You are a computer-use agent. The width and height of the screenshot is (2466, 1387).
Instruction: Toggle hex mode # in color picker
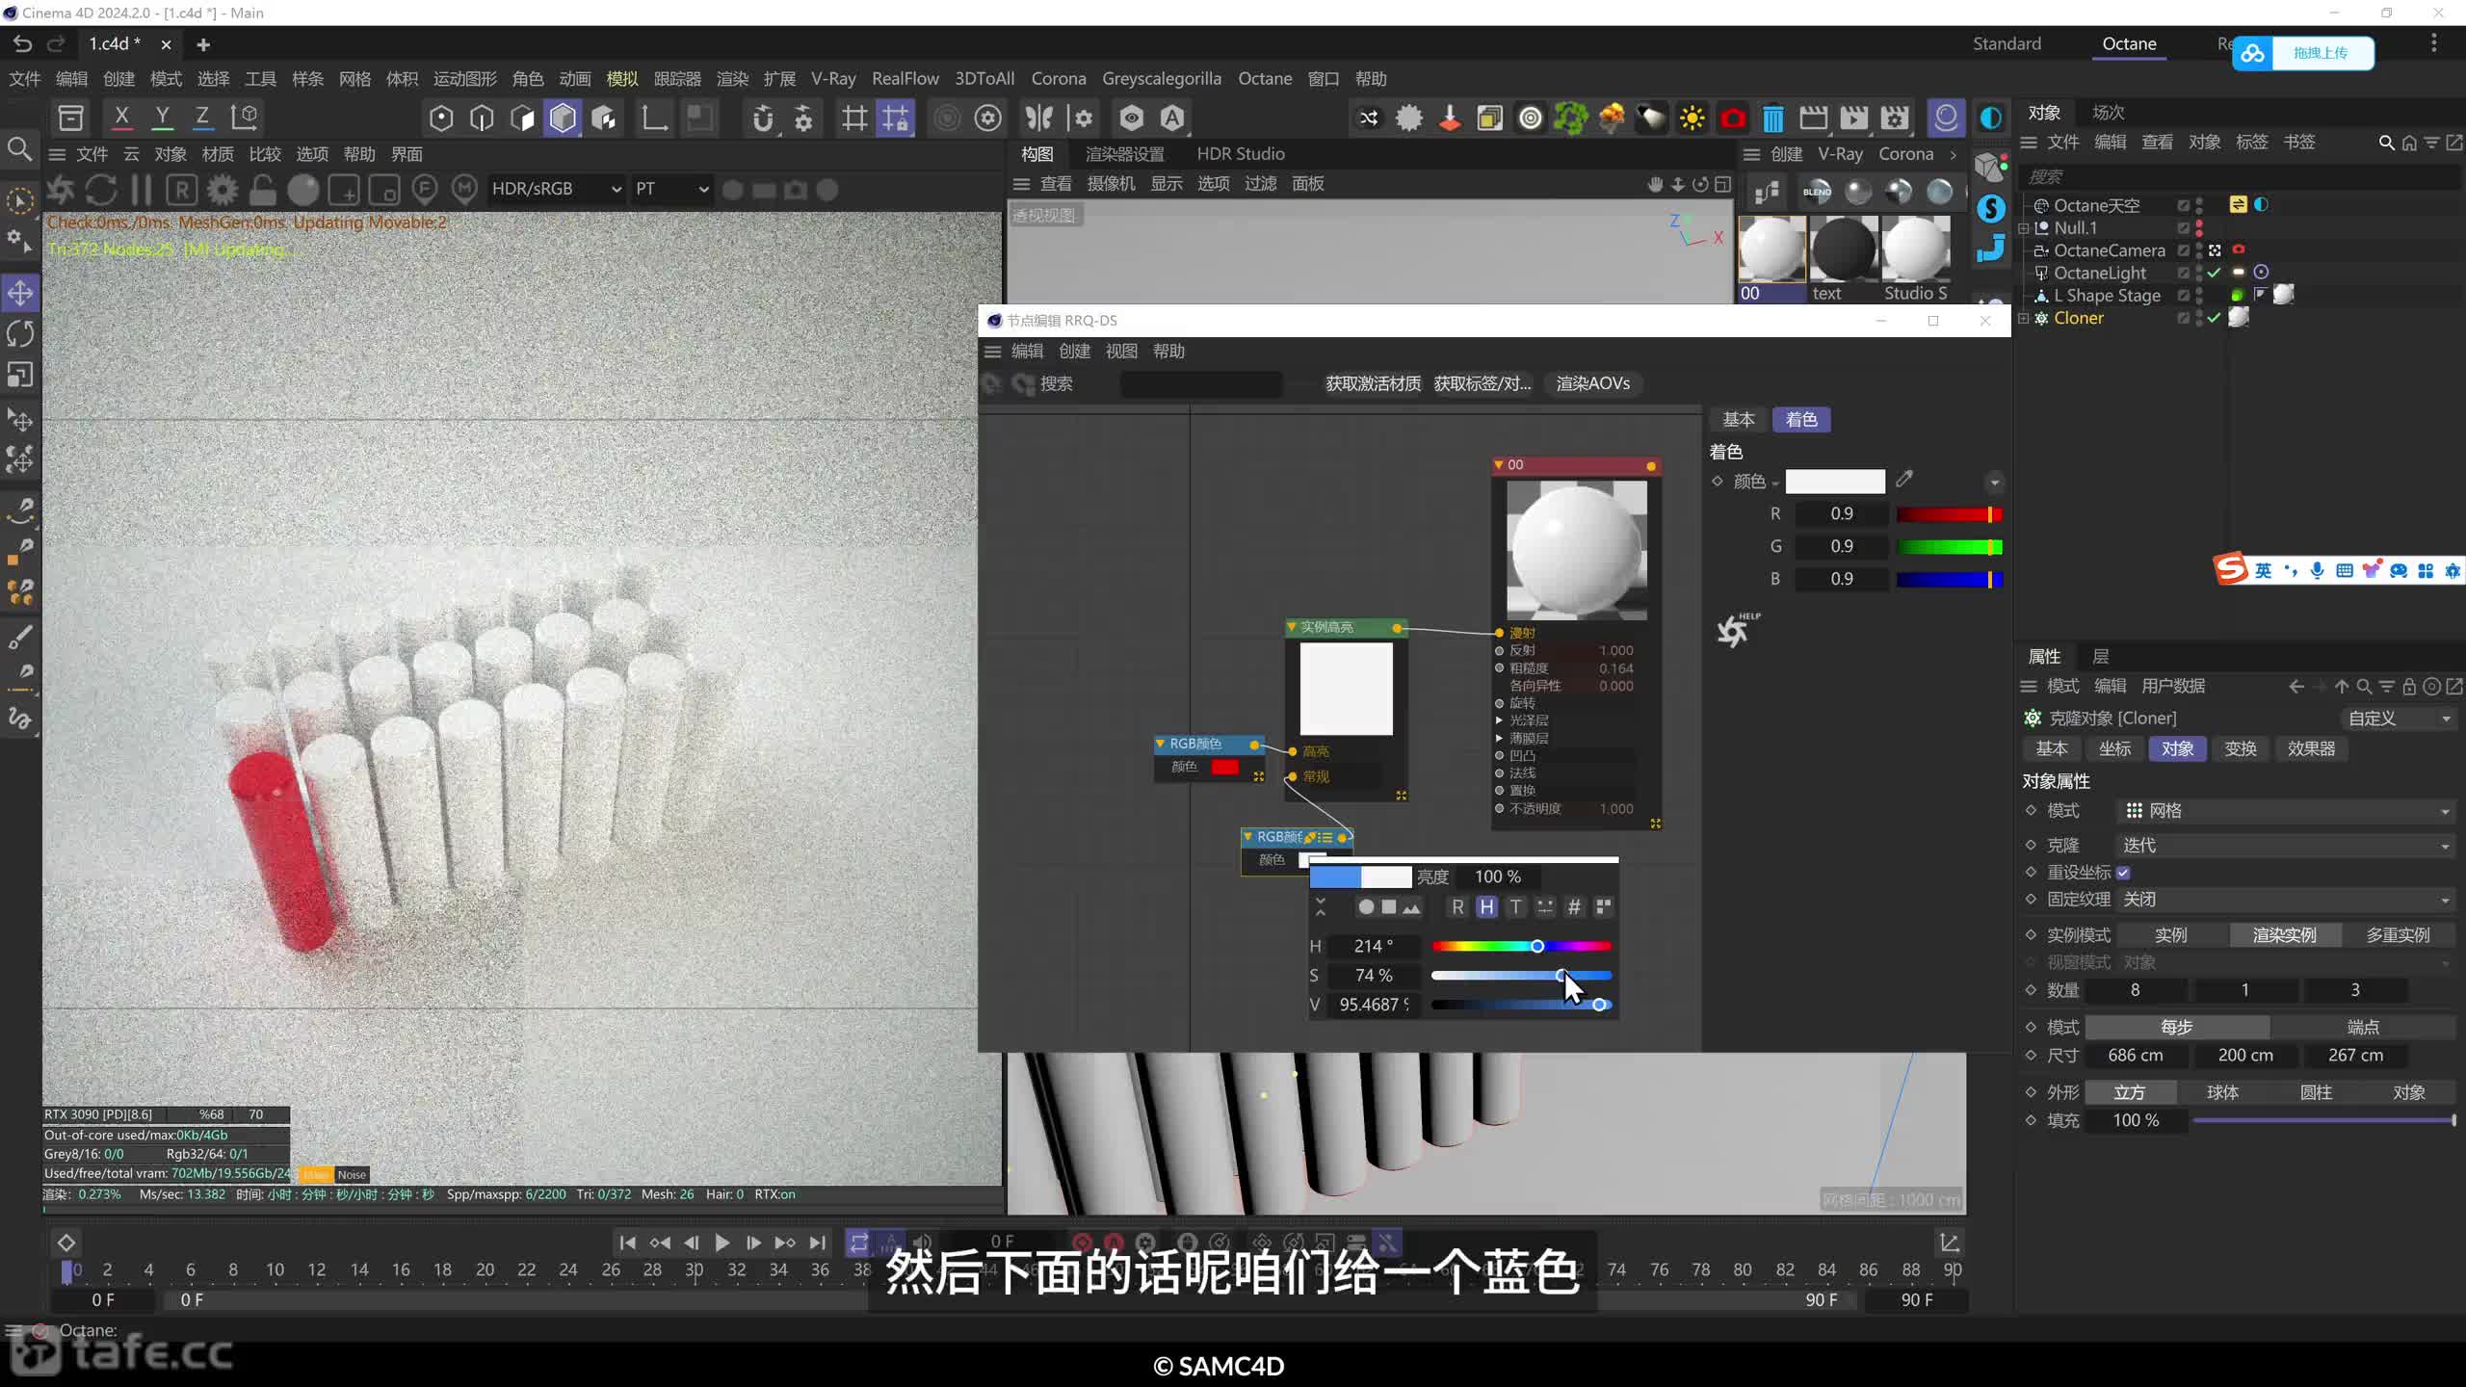(x=1574, y=907)
